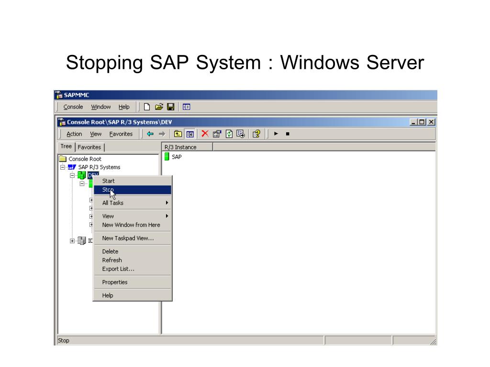The image size is (490, 367).
Task: Close the Console Root child window
Action: [431, 122]
